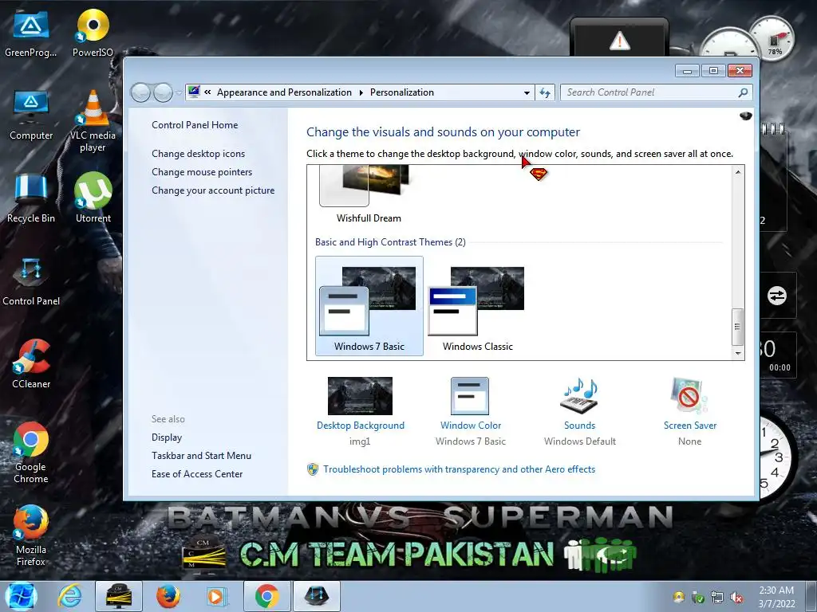
Task: Open the Windows Start button
Action: [x=22, y=596]
